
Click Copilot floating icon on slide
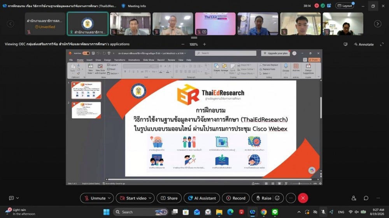(x=312, y=170)
